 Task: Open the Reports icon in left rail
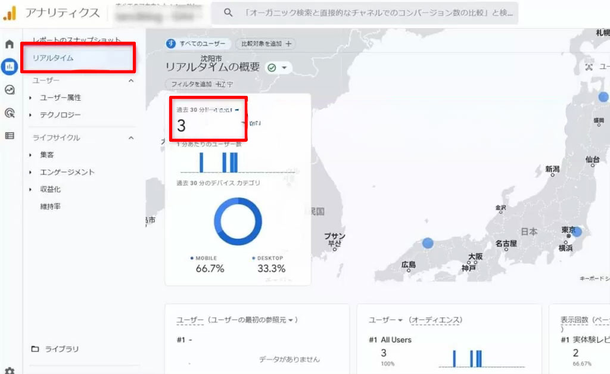point(10,67)
